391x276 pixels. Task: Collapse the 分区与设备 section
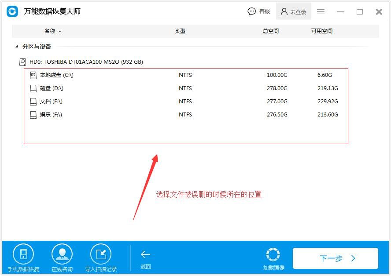click(16, 46)
